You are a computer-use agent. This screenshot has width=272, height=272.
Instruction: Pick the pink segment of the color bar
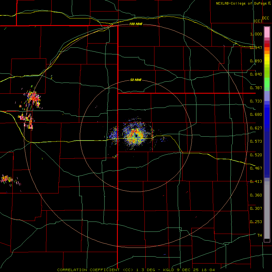267,32
